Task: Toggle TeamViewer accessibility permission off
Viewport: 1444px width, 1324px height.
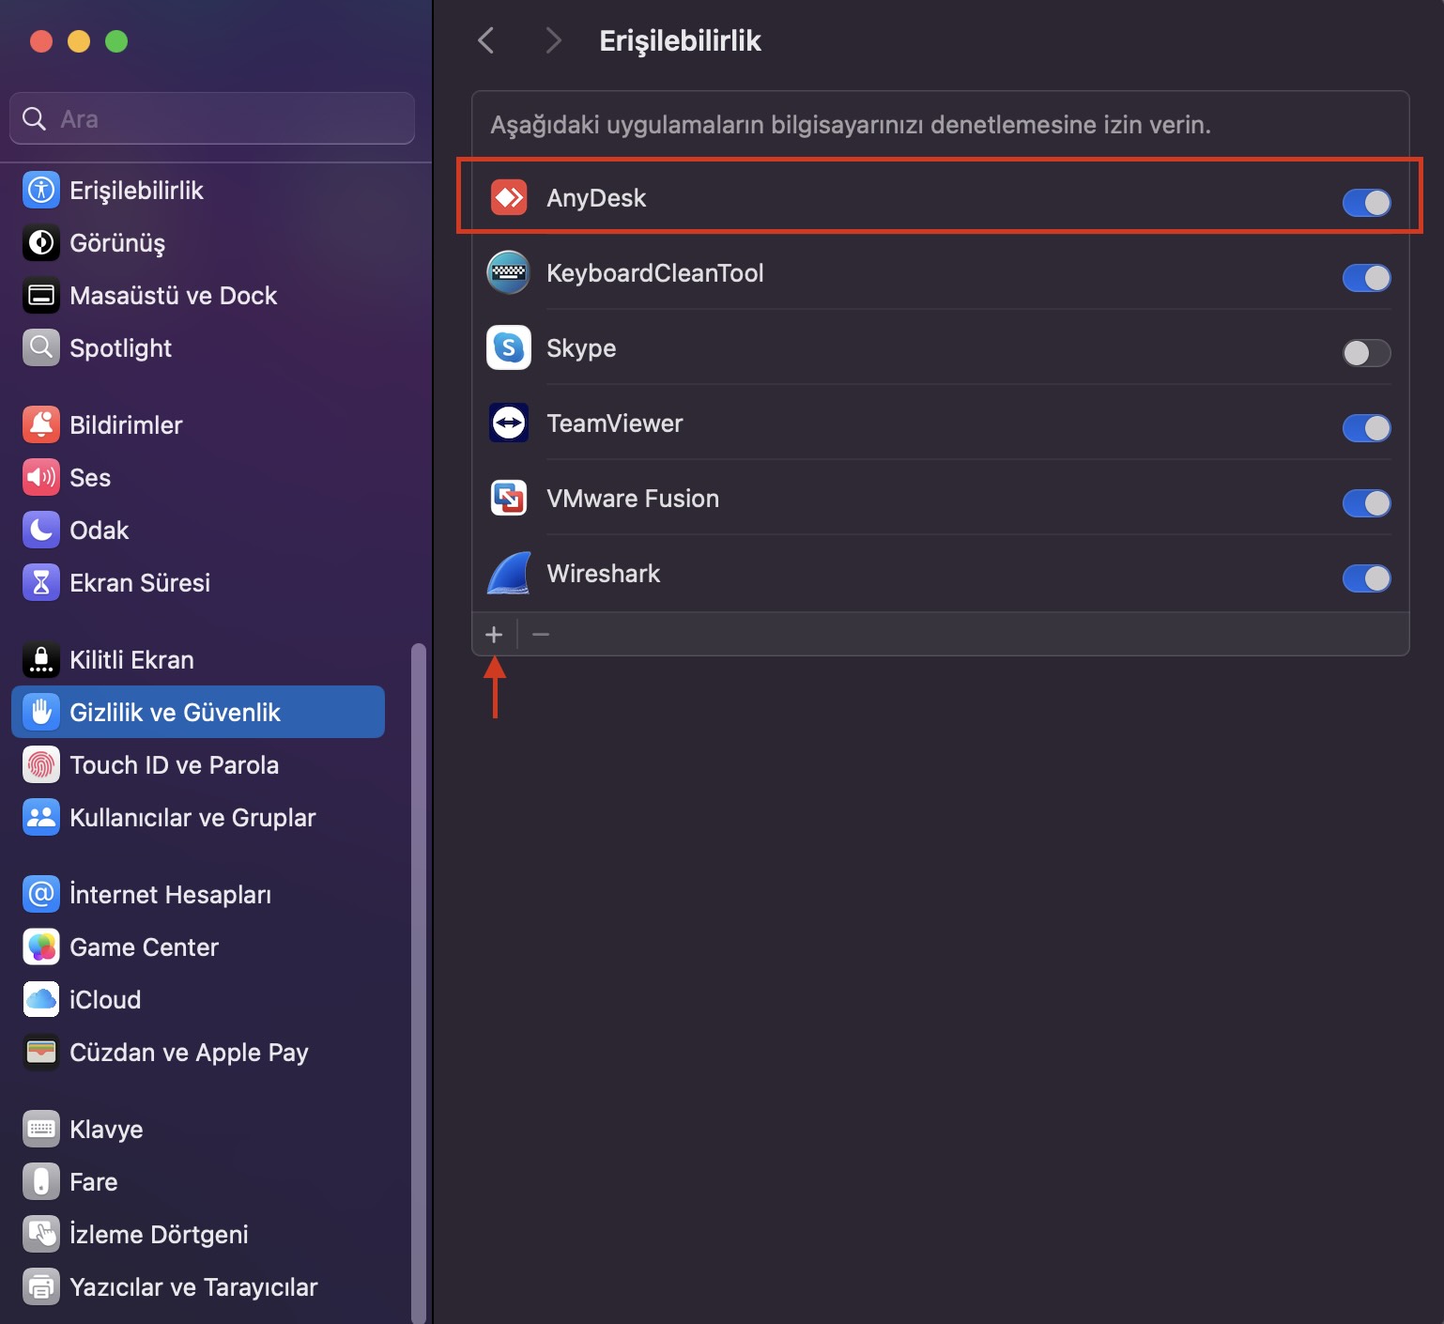Action: point(1366,428)
